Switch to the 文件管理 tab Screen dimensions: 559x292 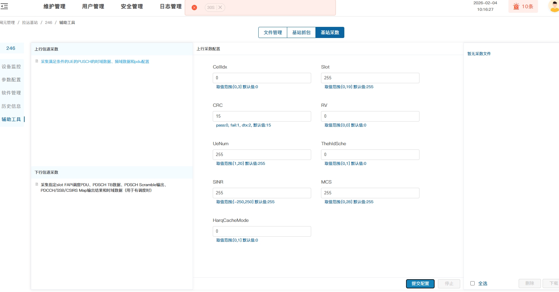[273, 32]
